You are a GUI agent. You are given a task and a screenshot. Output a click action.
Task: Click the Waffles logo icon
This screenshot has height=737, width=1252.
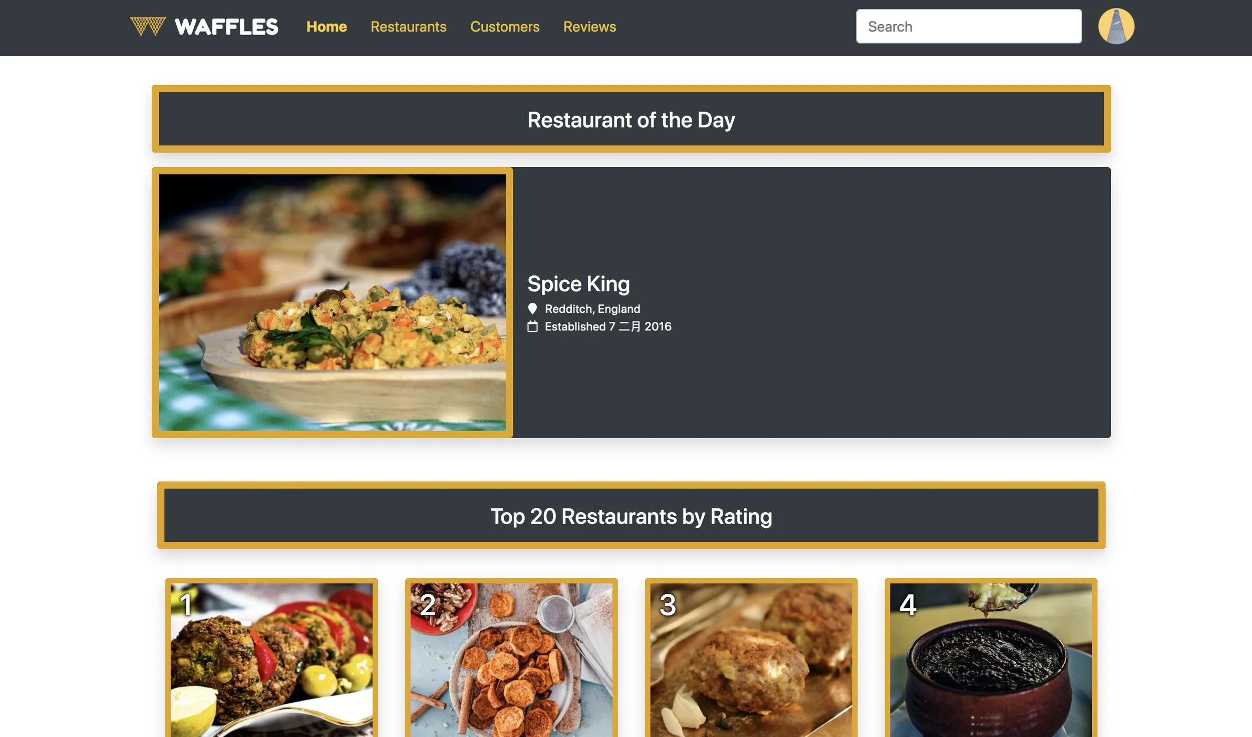click(148, 27)
